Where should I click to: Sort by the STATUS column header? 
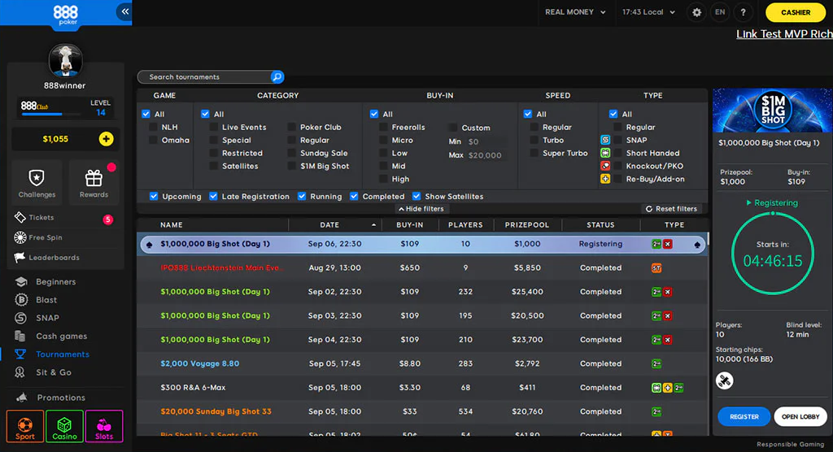(600, 225)
